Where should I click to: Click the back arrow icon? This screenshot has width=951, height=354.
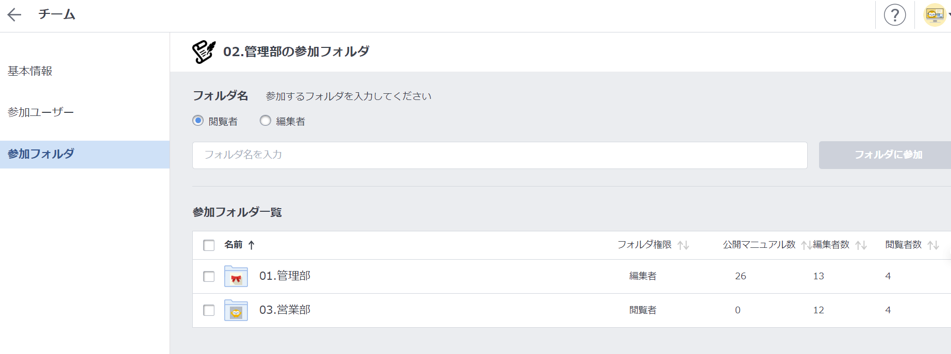(x=14, y=14)
